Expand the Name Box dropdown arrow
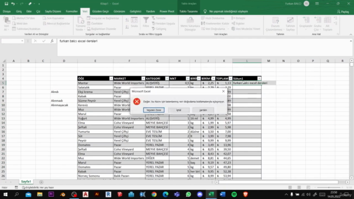This screenshot has height=199, width=354. tap(22, 41)
